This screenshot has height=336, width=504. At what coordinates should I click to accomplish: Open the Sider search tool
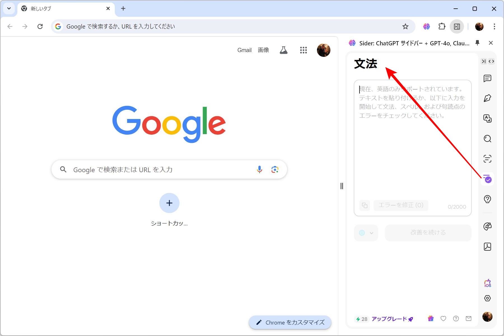(487, 139)
